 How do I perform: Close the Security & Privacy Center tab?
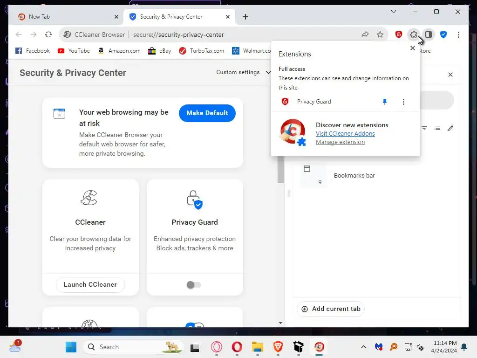[x=227, y=17]
